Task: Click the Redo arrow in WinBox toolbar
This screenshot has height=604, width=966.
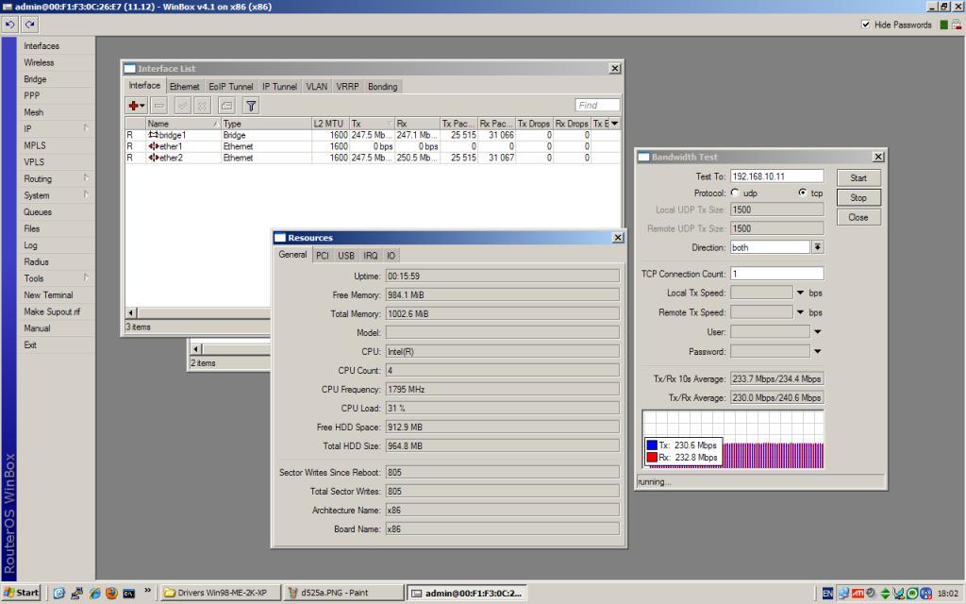Action: tap(30, 25)
